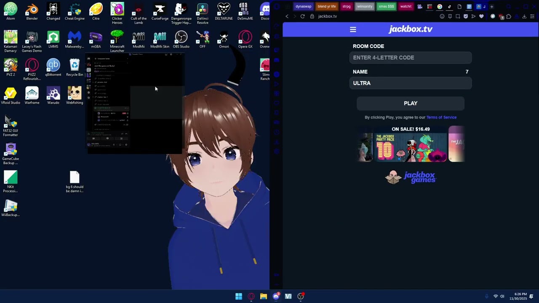The image size is (539, 303).
Task: Open LMMS desktop shortcut
Action: [53, 40]
